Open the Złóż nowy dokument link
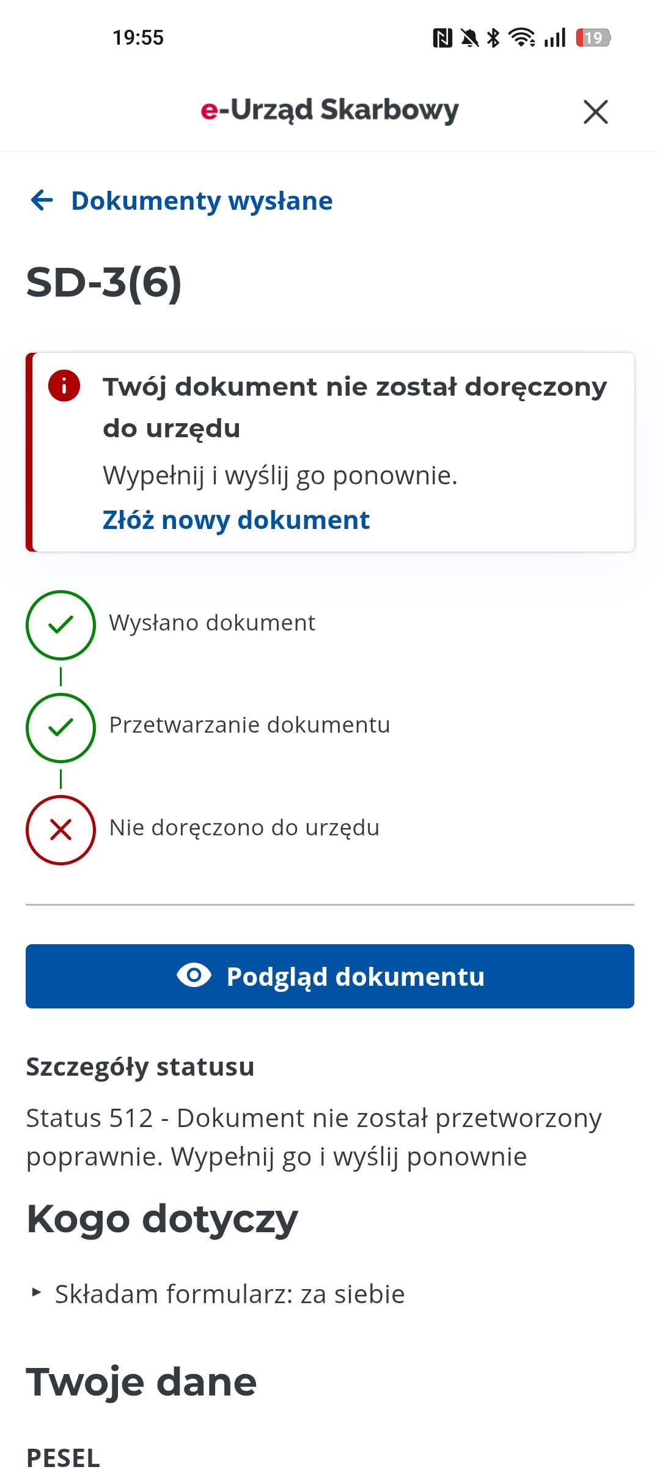 [236, 520]
